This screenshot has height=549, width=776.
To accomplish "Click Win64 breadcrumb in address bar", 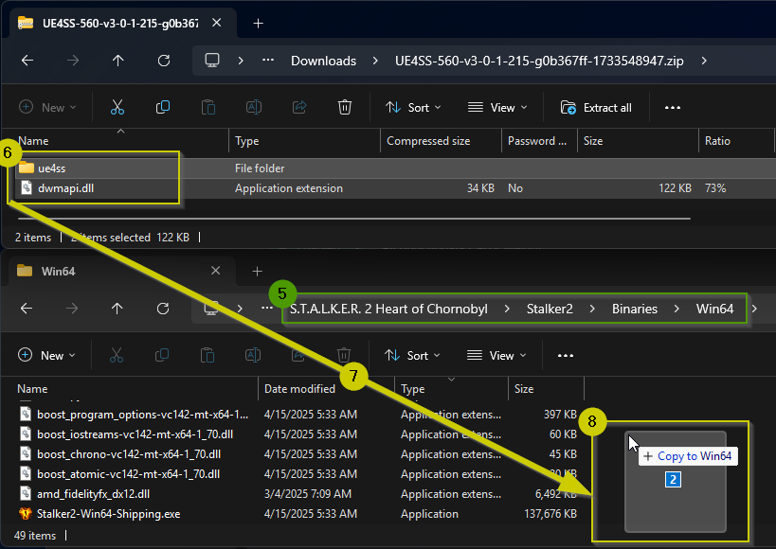I will tap(714, 309).
